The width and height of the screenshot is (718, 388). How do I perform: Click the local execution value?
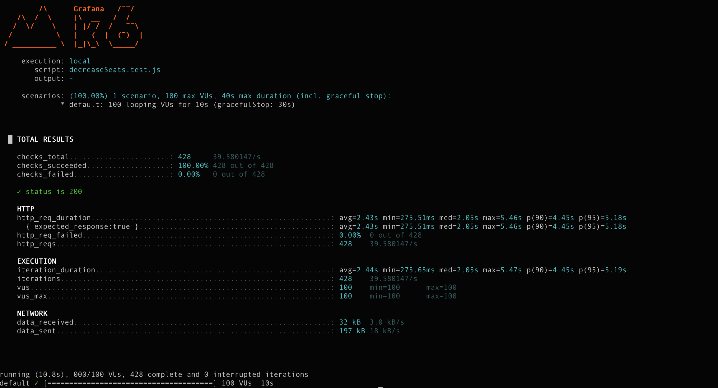pos(80,61)
